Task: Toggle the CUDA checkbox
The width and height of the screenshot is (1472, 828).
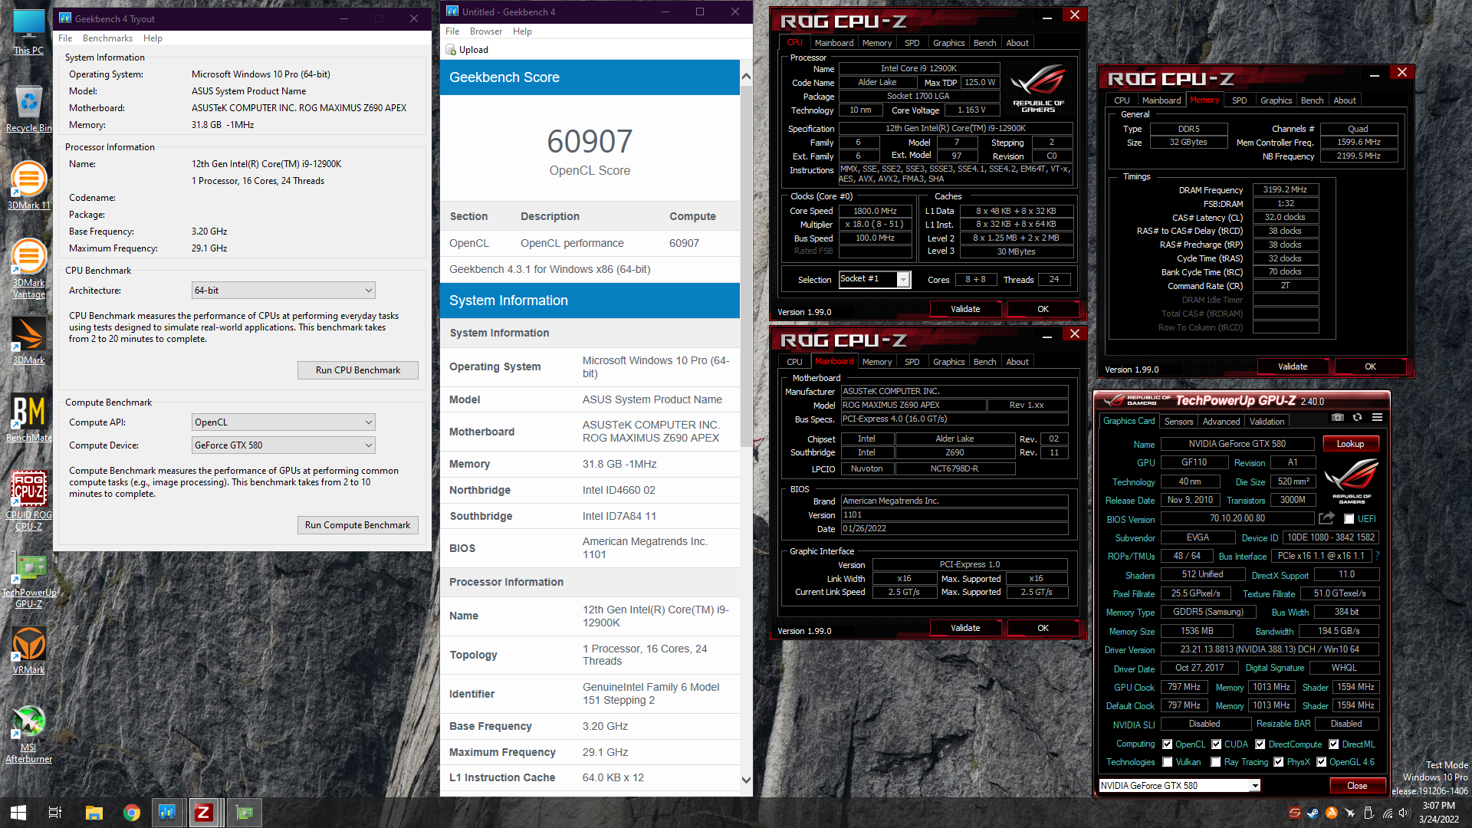Action: (x=1217, y=744)
